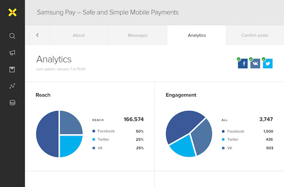Click the total engagement value 3,747

click(x=266, y=119)
